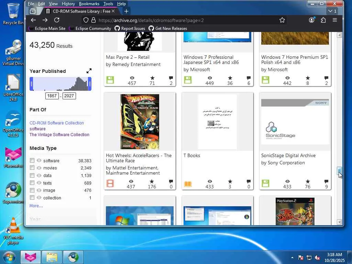This screenshot has width=352, height=264.
Task: Open The Vintage Software Collection link
Action: click(x=59, y=134)
